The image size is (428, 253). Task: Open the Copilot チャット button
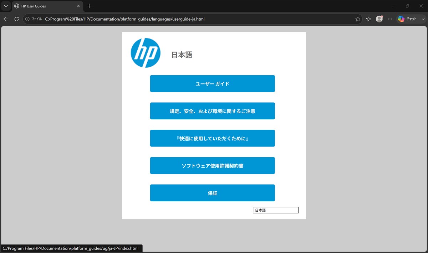pos(407,19)
